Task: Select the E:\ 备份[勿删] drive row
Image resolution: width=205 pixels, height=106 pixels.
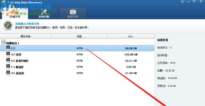Action: pos(77,61)
